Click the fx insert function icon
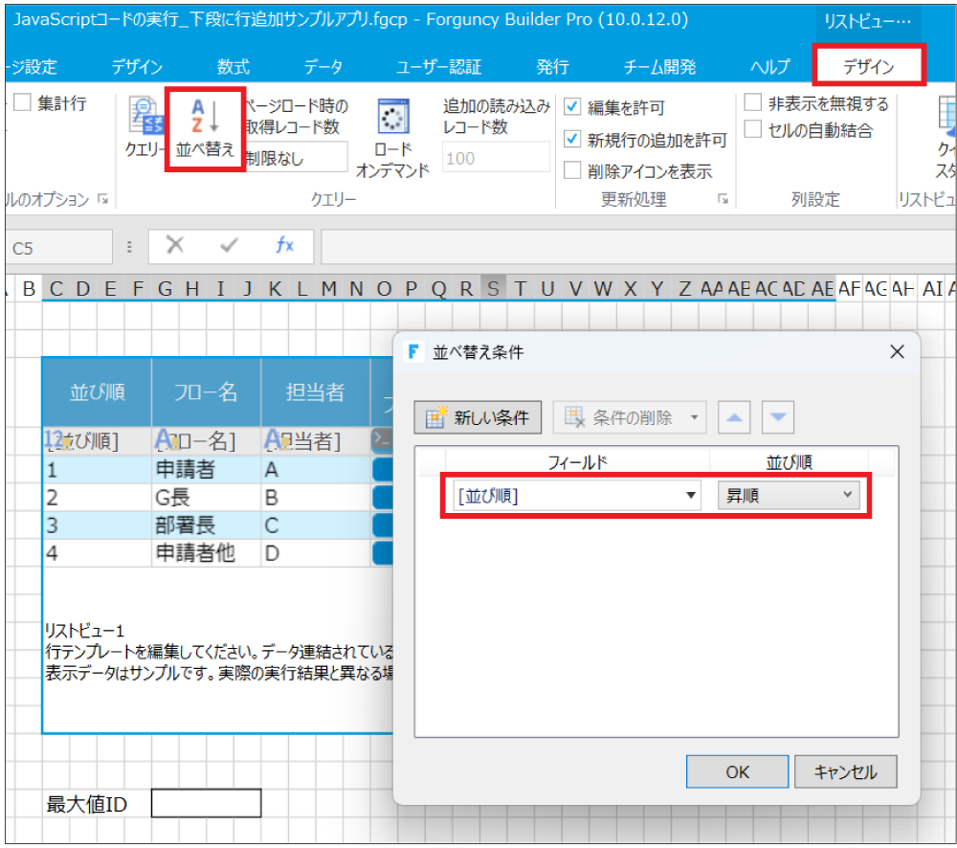This screenshot has height=848, width=957. [x=284, y=246]
